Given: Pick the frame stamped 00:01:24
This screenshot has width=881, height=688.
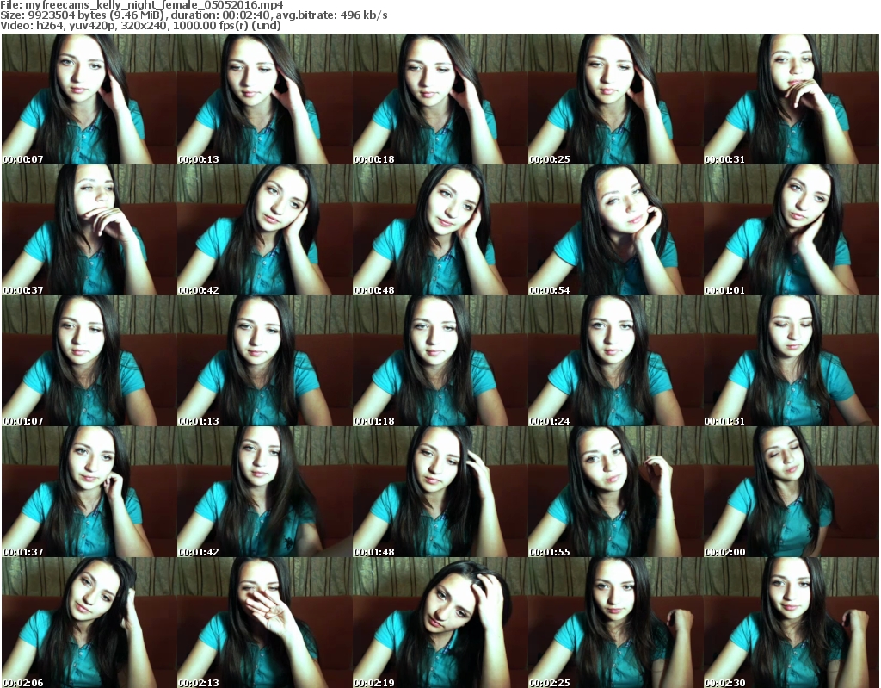Looking at the screenshot, I should pyautogui.click(x=615, y=361).
